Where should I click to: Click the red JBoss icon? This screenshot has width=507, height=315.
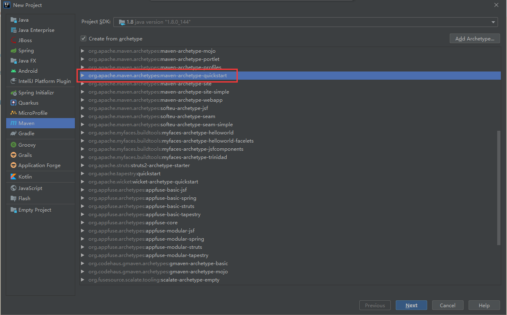tap(14, 40)
